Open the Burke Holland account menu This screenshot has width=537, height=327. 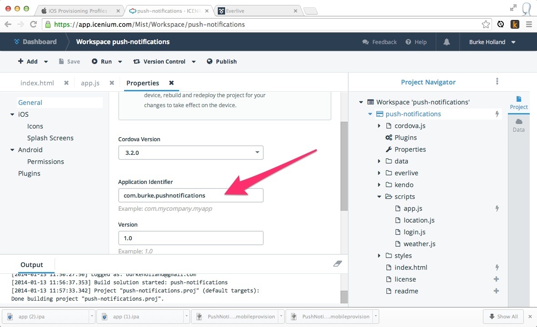[493, 42]
